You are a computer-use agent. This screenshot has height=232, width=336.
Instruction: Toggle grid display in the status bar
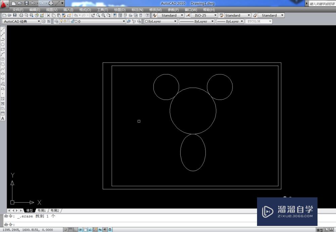coord(70,229)
